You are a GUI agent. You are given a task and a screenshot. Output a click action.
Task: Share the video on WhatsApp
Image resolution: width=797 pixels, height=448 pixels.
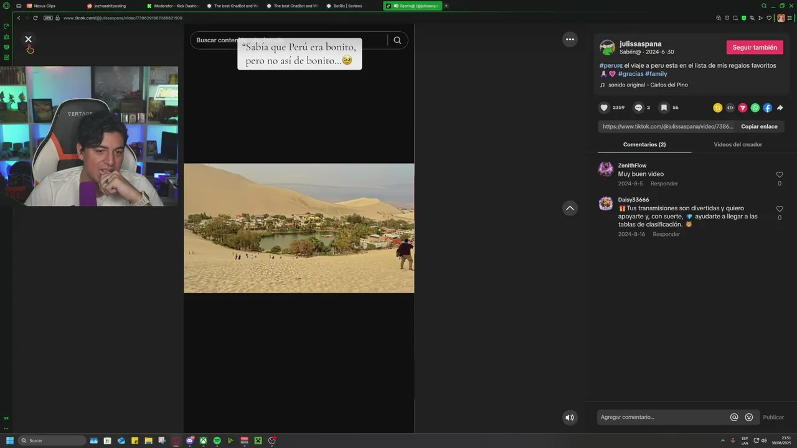tap(755, 108)
